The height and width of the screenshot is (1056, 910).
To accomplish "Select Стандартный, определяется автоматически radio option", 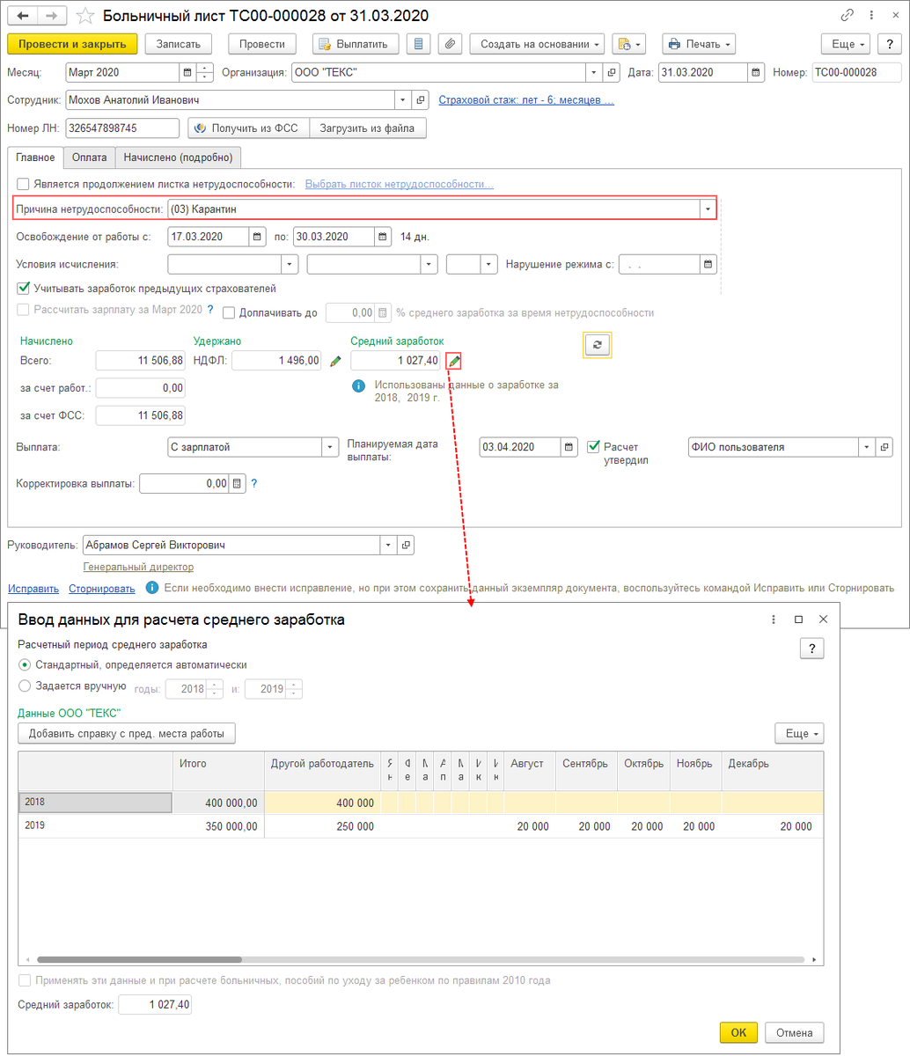I will (25, 665).
